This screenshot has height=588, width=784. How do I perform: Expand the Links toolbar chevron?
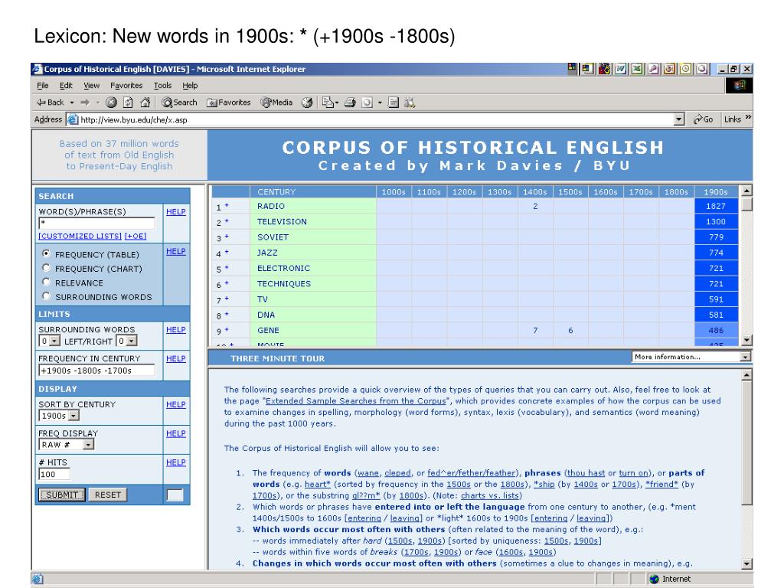click(748, 117)
